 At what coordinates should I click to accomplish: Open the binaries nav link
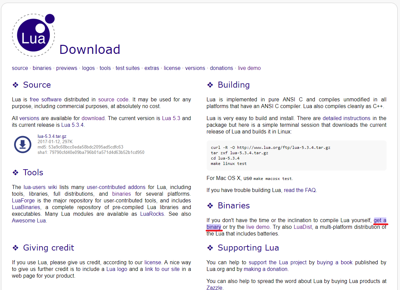pos(42,68)
